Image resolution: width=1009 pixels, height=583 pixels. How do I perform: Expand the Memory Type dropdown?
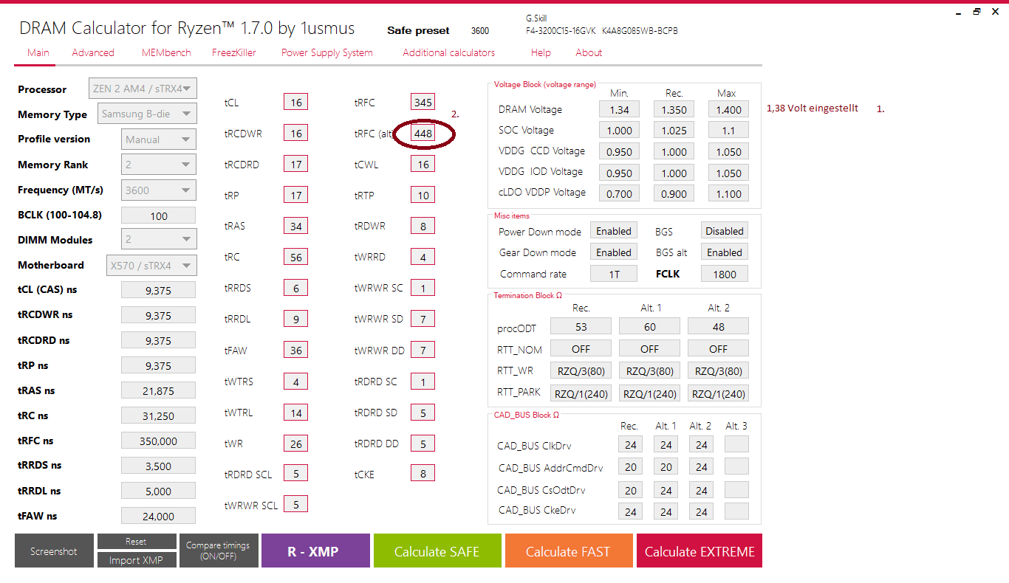pyautogui.click(x=147, y=114)
